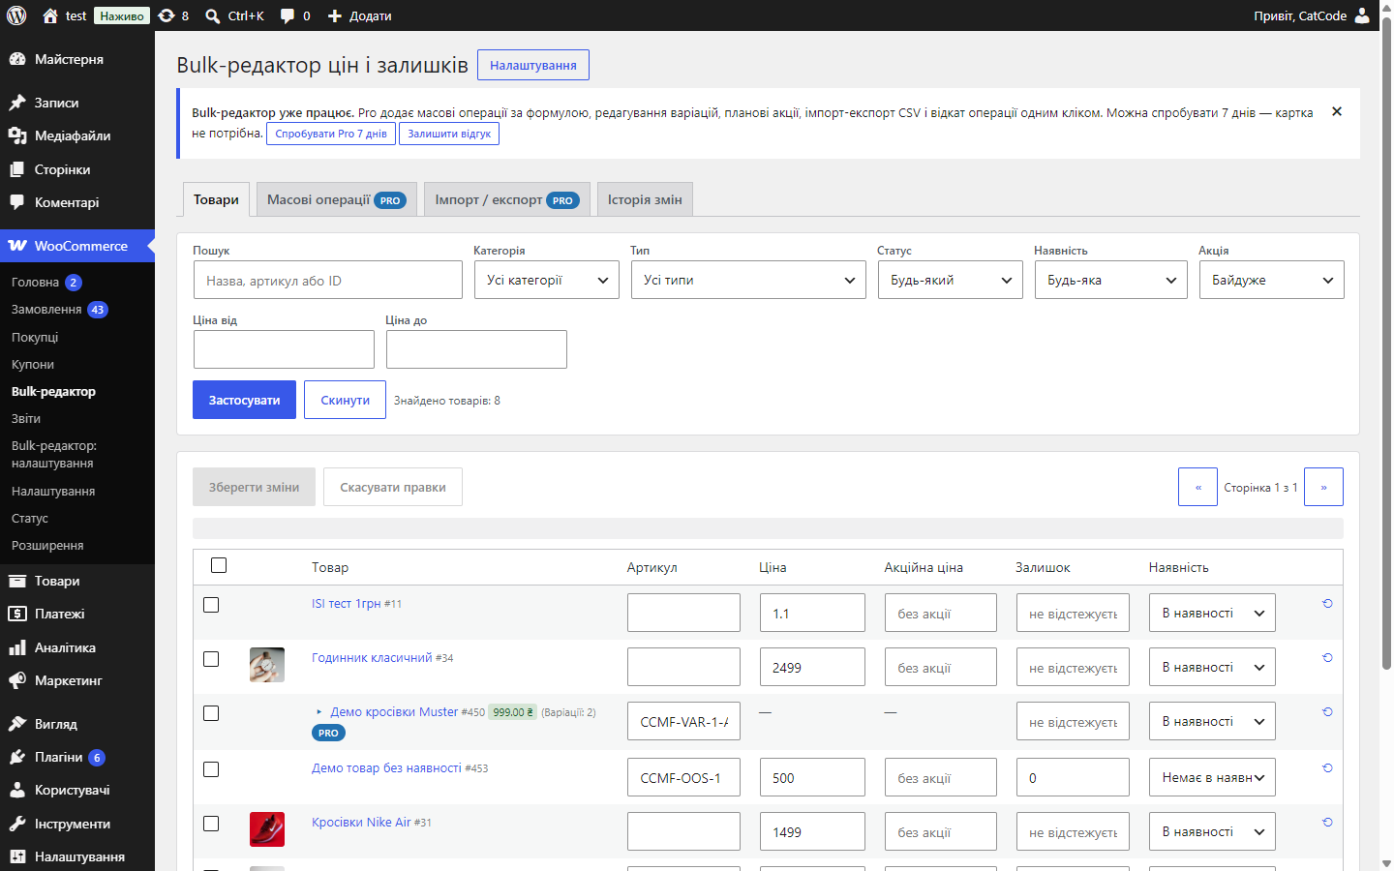Open the comments bubble in the admin bar
This screenshot has width=1394, height=871.
point(288,15)
